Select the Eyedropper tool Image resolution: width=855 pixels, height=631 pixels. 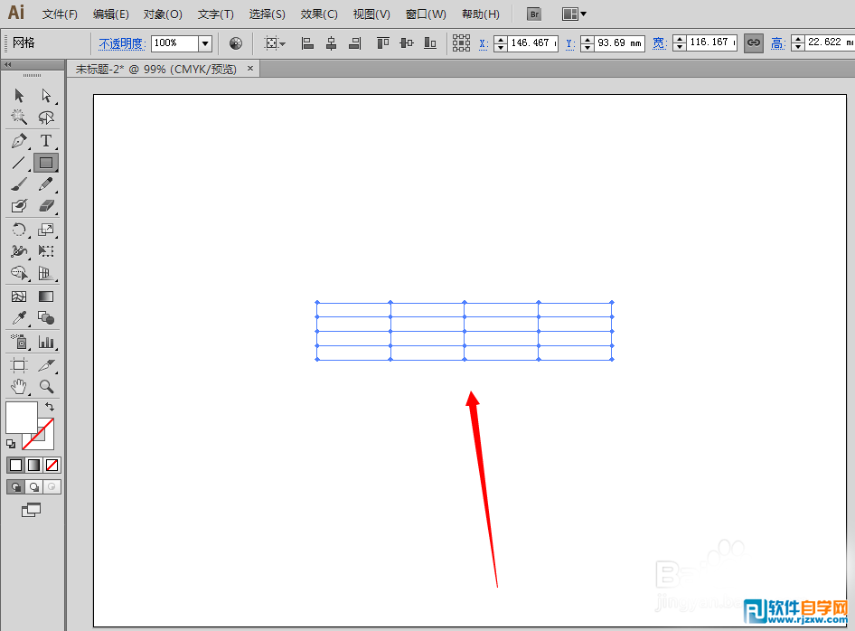(x=19, y=318)
